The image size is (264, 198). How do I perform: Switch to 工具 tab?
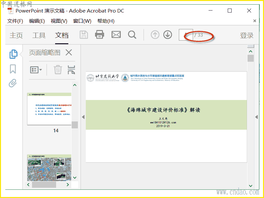[x=39, y=36]
